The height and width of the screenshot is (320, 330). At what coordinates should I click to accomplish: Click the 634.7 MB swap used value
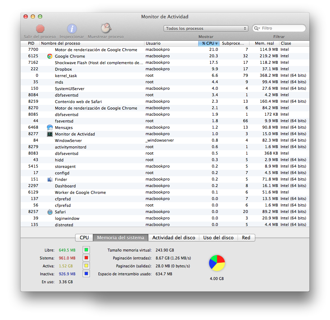coord(164,274)
